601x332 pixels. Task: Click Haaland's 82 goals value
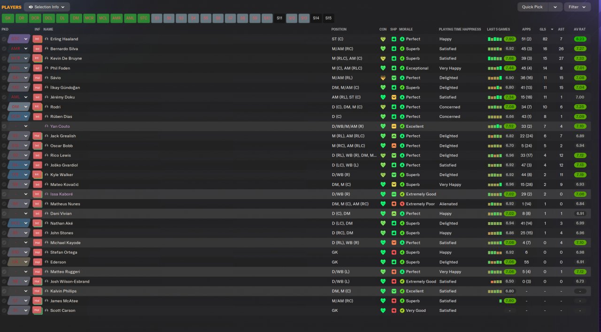tap(545, 39)
